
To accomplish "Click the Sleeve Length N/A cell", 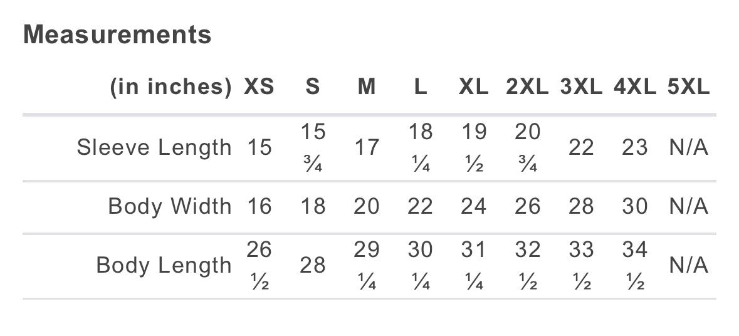I will 688,148.
